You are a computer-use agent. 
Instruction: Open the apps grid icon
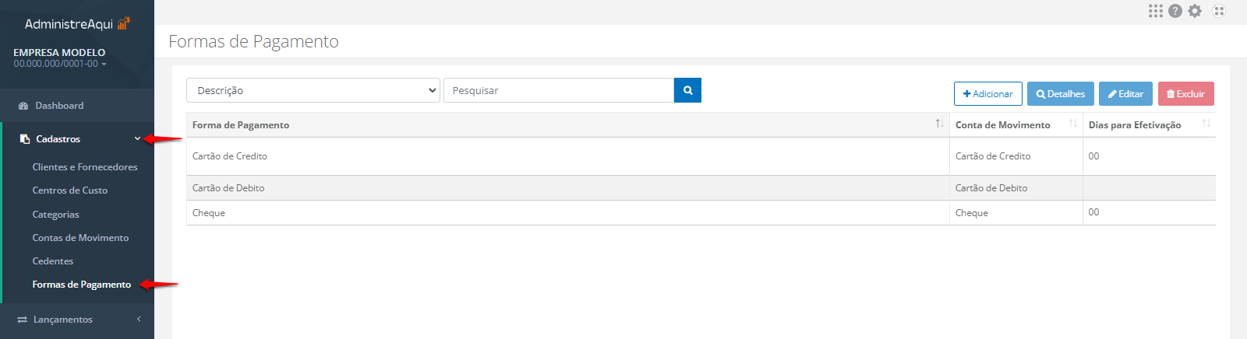coord(1156,11)
